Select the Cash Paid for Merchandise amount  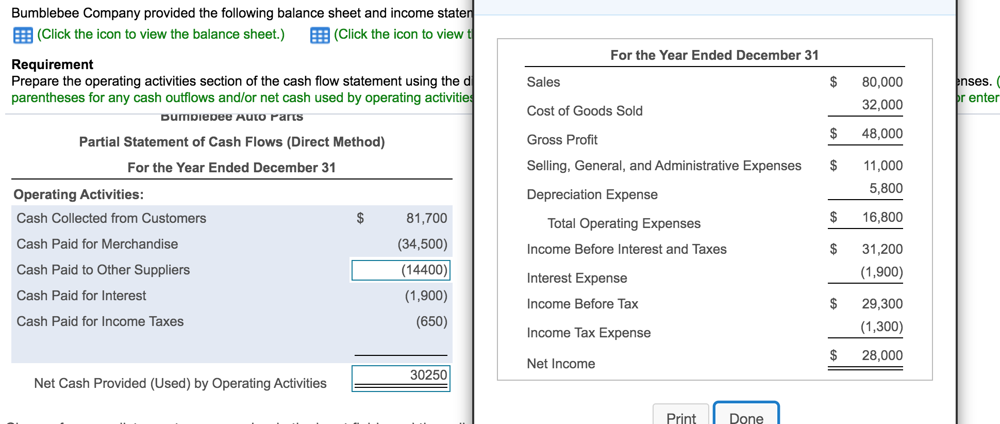422,244
